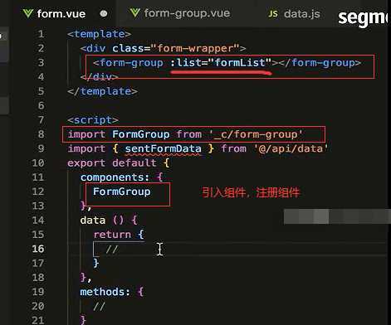The height and width of the screenshot is (325, 391).
Task: Switch to the form-group.vue tab
Action: pos(180,13)
